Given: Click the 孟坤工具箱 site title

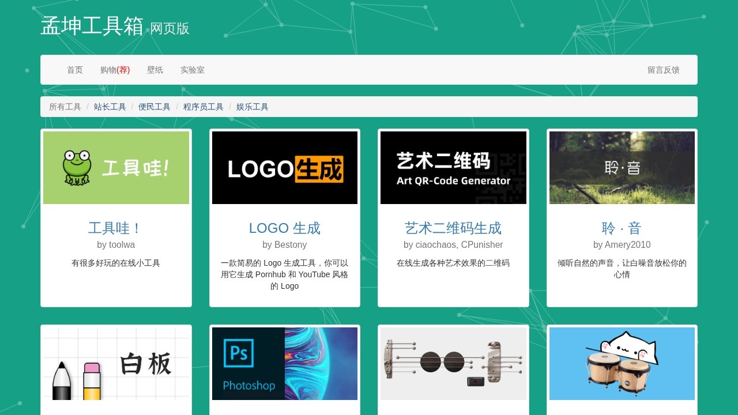Looking at the screenshot, I should click(x=92, y=27).
